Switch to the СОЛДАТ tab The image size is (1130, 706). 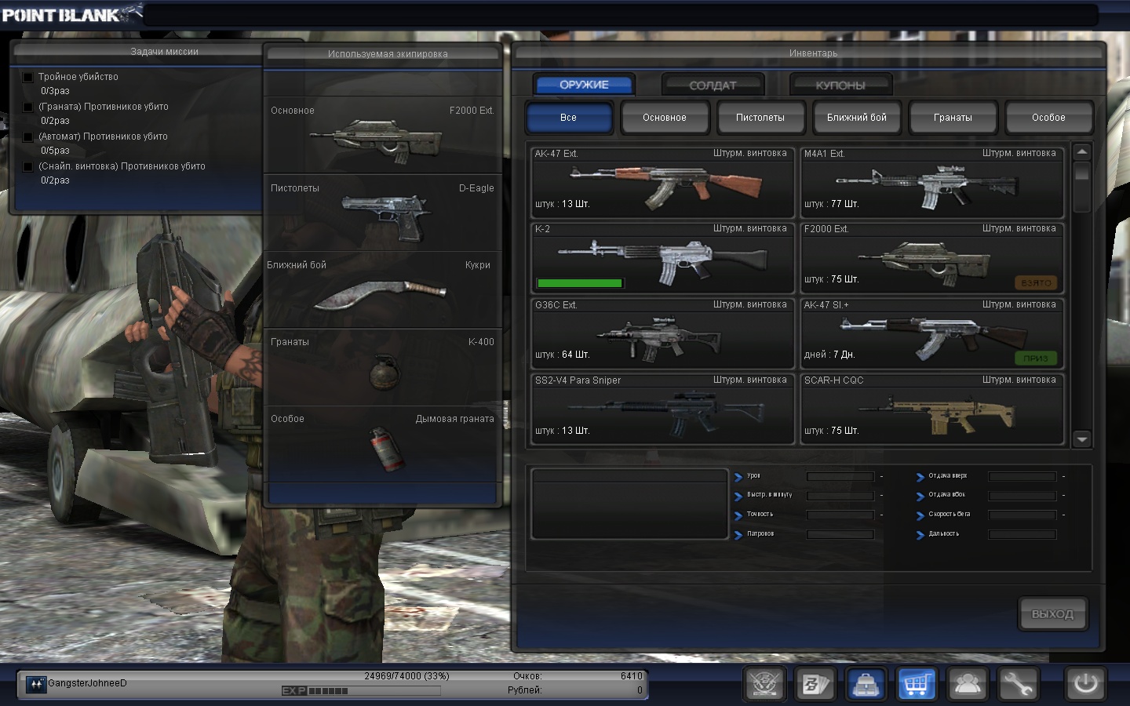tap(713, 85)
